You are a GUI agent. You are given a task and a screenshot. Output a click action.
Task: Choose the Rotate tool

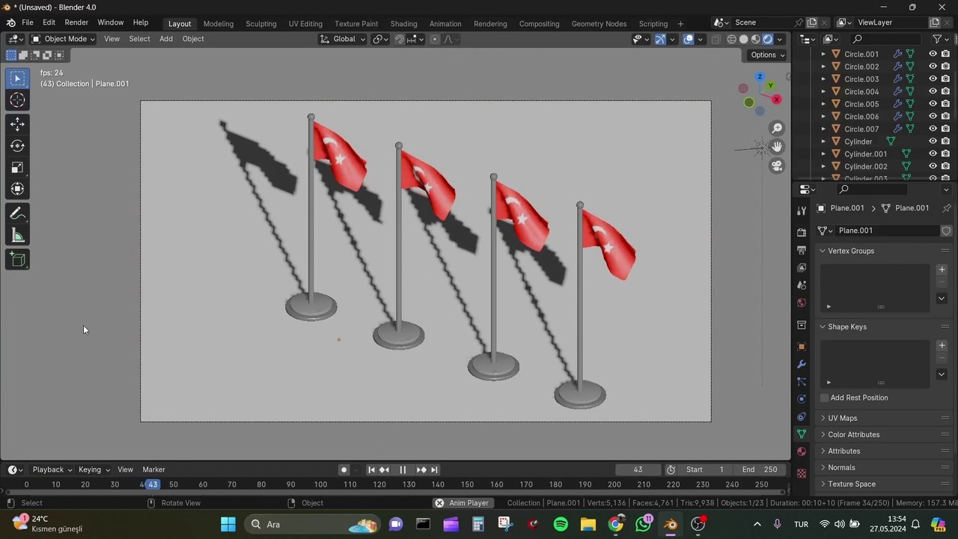[x=17, y=146]
